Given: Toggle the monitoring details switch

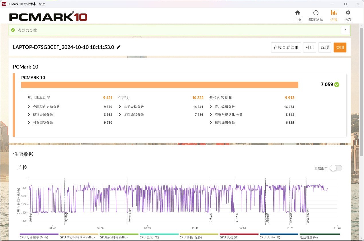Looking at the screenshot, I should [x=336, y=168].
